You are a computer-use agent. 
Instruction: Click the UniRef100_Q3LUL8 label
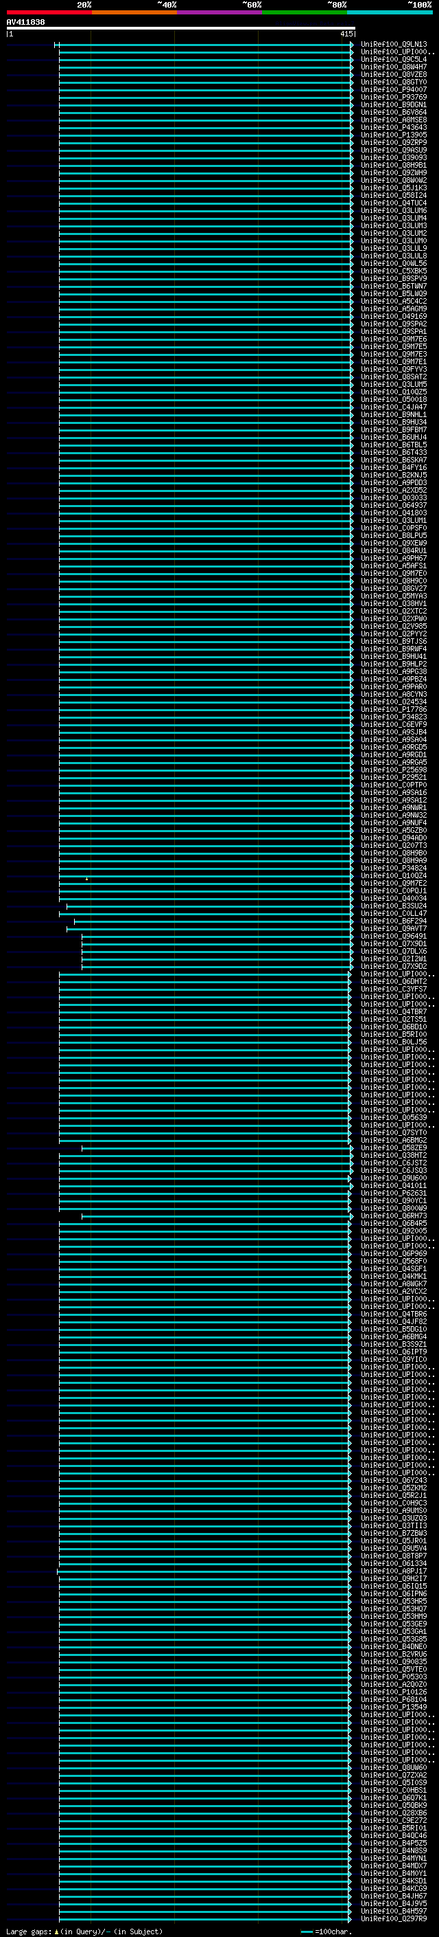(394, 256)
